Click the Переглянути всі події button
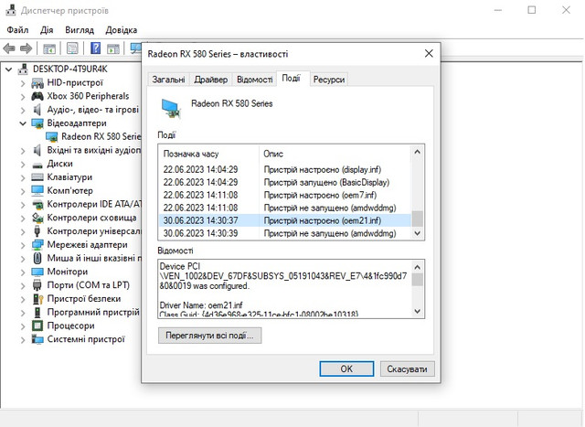The width and height of the screenshot is (585, 427). coord(209,336)
